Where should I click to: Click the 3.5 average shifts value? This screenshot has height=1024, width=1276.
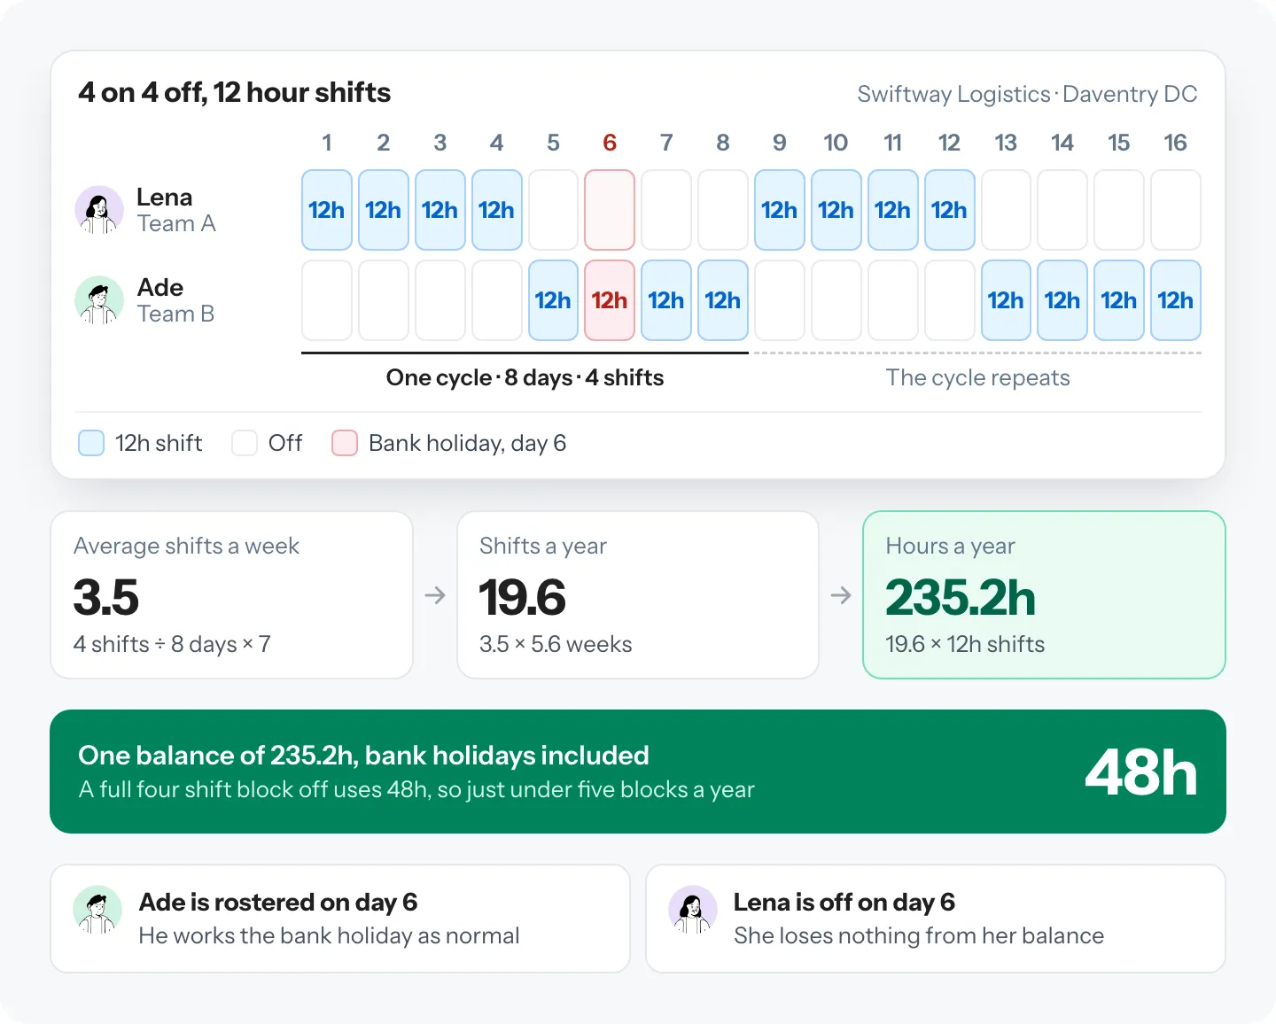click(106, 597)
